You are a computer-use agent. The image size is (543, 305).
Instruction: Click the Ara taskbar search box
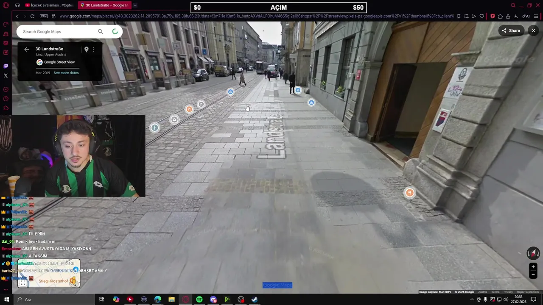click(54, 299)
